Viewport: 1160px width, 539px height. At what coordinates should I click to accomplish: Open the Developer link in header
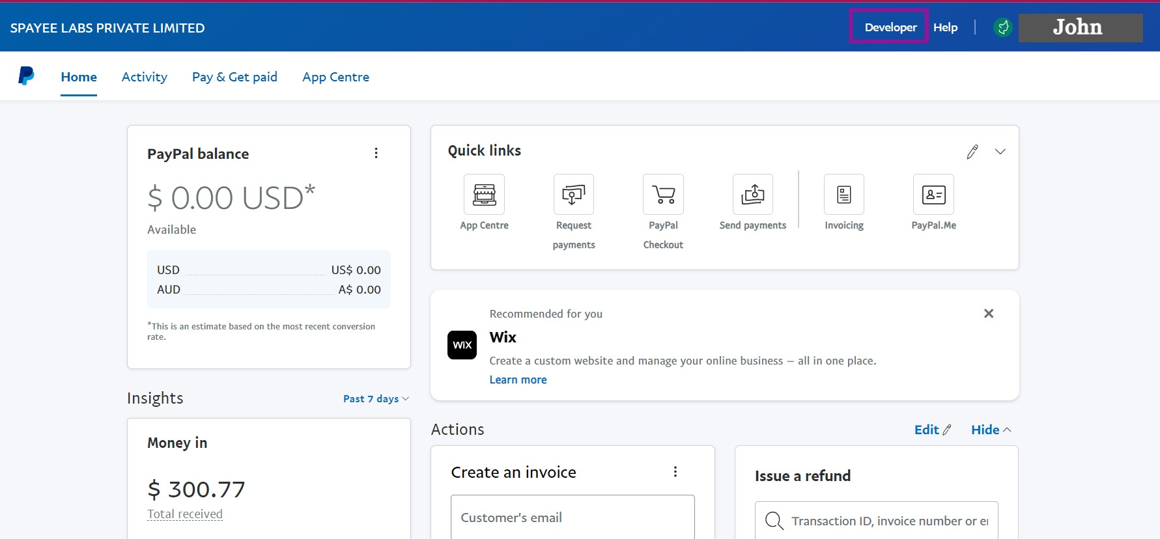tap(890, 27)
